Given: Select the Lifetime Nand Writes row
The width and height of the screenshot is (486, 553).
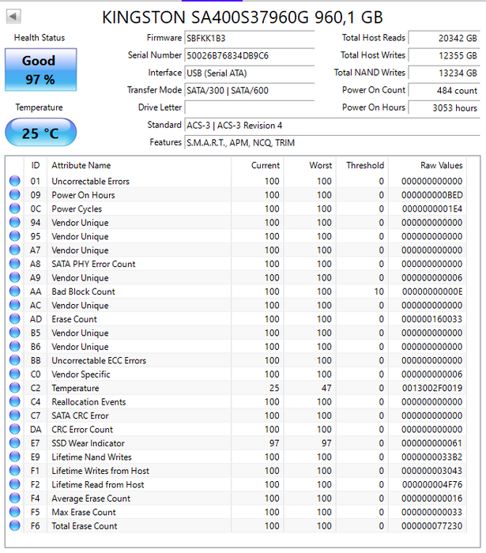Looking at the screenshot, I should click(x=237, y=457).
